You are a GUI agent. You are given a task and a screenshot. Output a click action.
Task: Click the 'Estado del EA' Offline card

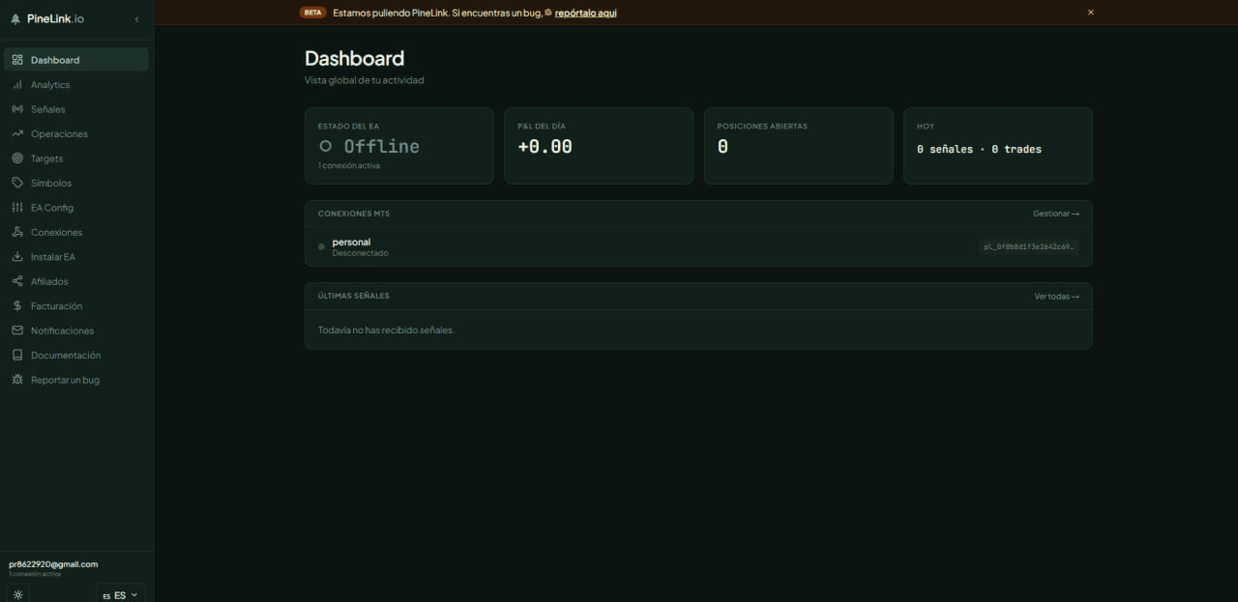[x=399, y=146]
